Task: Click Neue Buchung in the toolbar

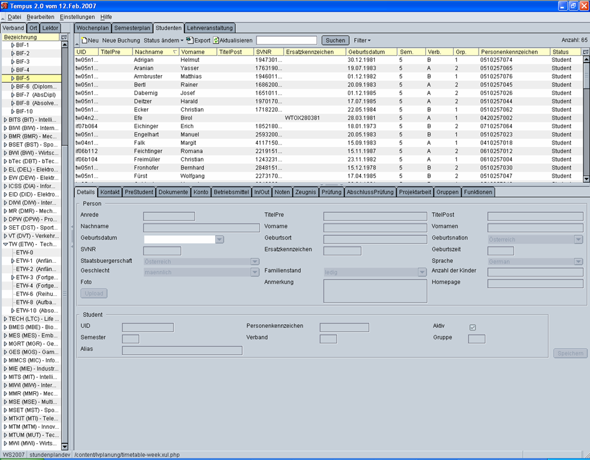Action: pyautogui.click(x=121, y=41)
